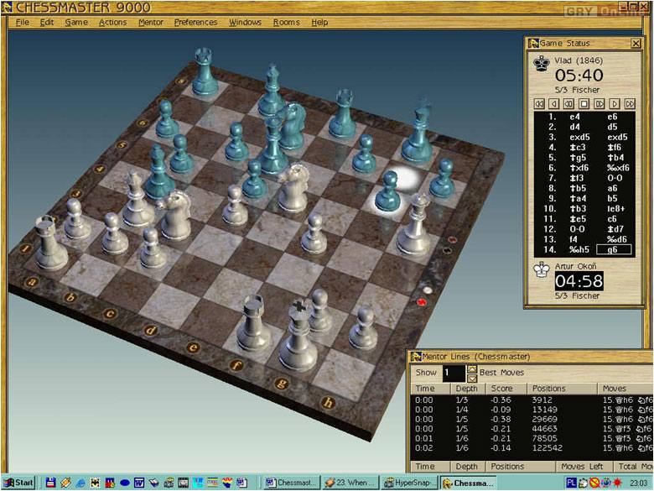Click the Game Status title bar icon
Image resolution: width=654 pixels, height=491 pixels.
533,43
